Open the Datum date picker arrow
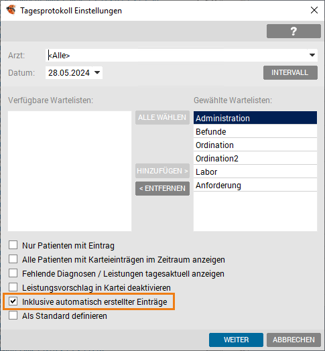 tap(97, 72)
